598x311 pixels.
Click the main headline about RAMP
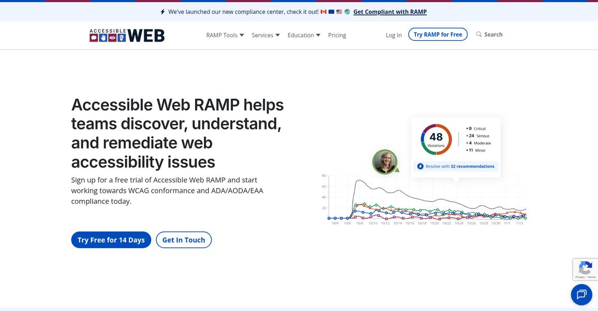[x=178, y=133]
